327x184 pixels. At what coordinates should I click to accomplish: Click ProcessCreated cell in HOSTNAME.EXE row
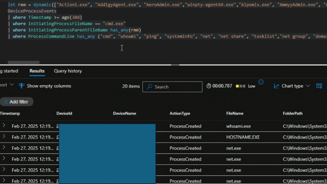(186, 137)
